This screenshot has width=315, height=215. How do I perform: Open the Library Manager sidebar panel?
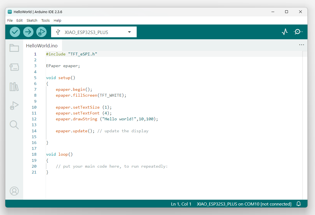14,87
